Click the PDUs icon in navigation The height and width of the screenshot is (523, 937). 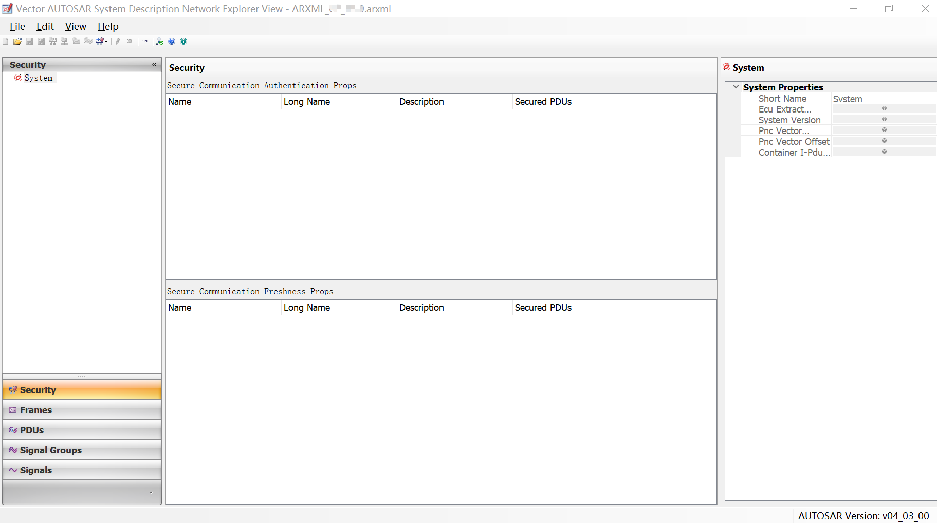point(13,430)
